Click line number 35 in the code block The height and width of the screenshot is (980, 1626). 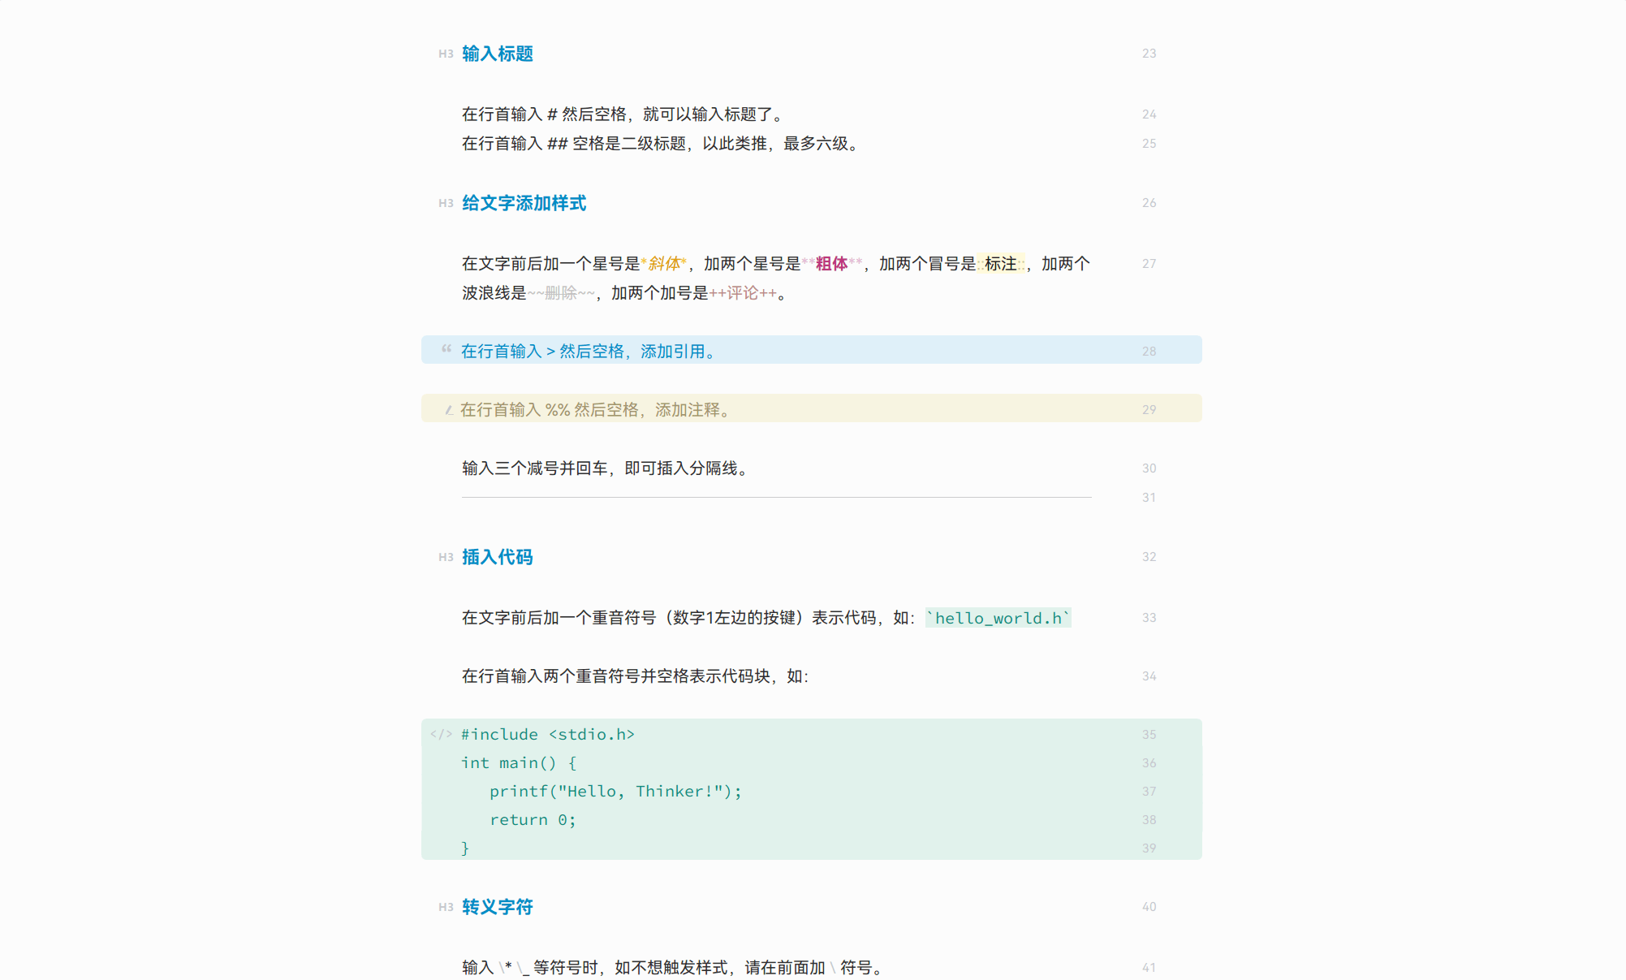[x=1149, y=735]
